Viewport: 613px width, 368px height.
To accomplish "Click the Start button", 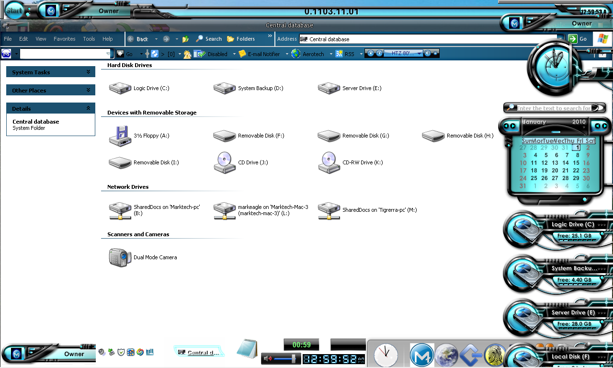I will [14, 10].
